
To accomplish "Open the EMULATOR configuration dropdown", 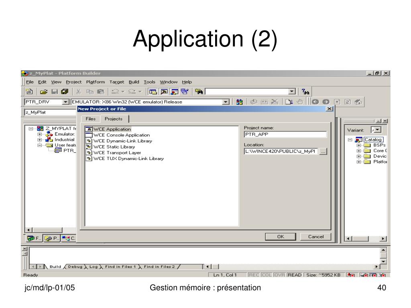I will (x=226, y=102).
